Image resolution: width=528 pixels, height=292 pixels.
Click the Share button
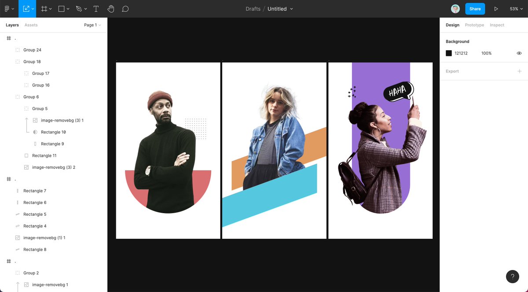pos(475,8)
